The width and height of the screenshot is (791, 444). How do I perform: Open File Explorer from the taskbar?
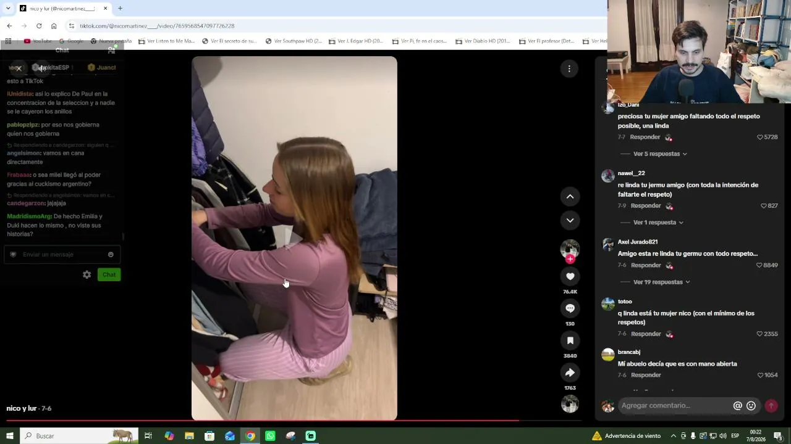(189, 436)
